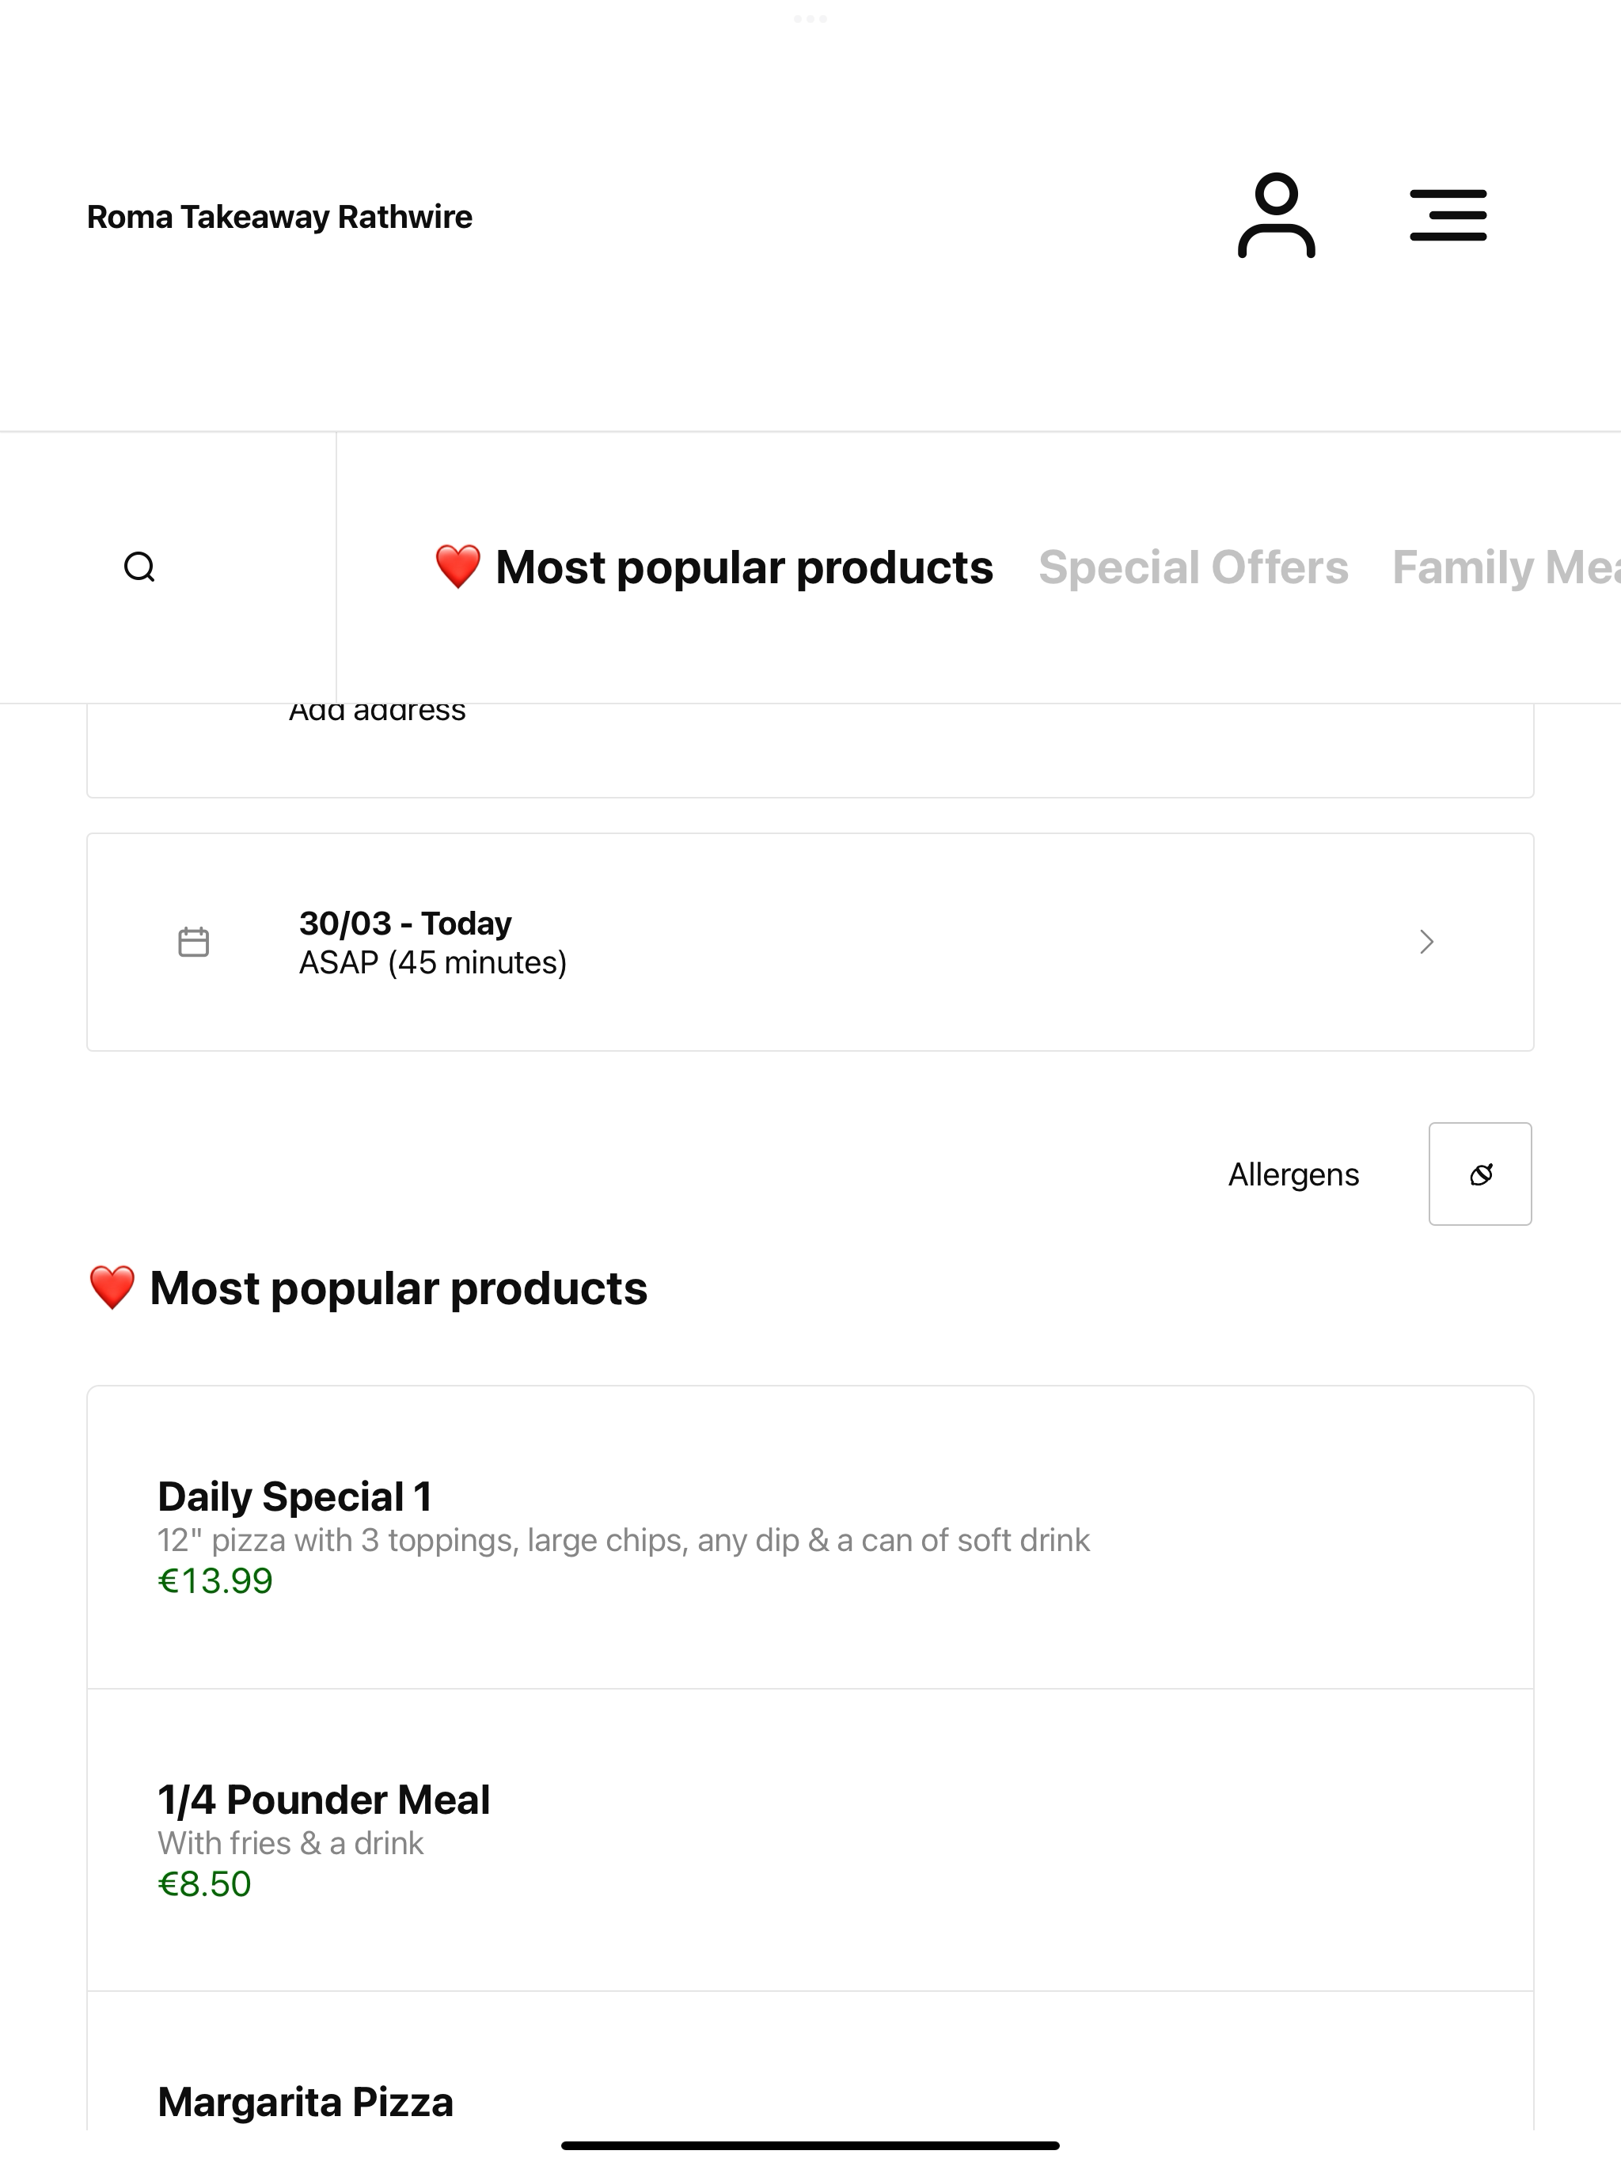Click the €13.99 price of Daily Special
Viewport: 1621px width, 2162px height.
[215, 1581]
